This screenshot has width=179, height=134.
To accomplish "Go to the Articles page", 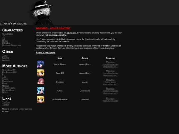I will click(6, 60).
